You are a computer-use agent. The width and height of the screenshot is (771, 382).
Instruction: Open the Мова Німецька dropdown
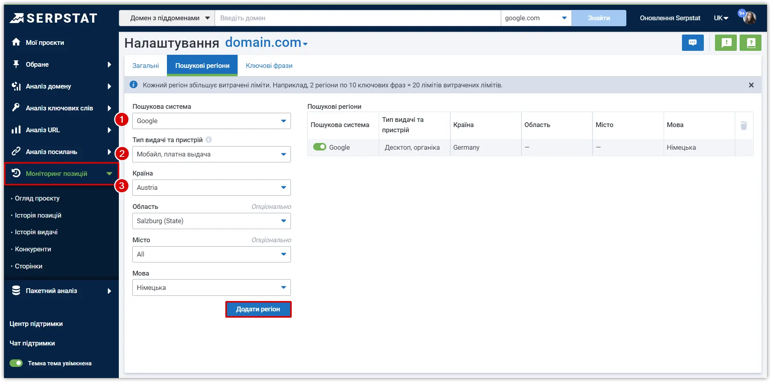pyautogui.click(x=211, y=287)
